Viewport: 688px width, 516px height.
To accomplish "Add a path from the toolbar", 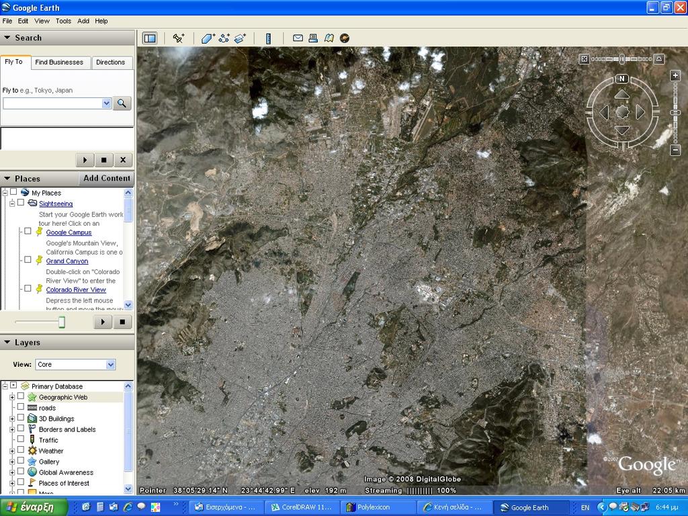I will [x=224, y=38].
